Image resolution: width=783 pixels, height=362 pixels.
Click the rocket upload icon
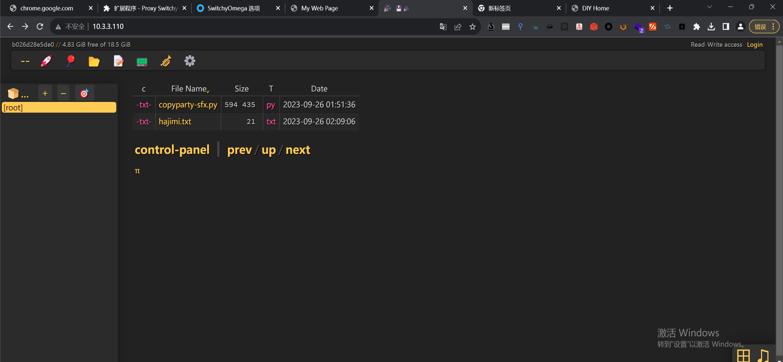(46, 61)
